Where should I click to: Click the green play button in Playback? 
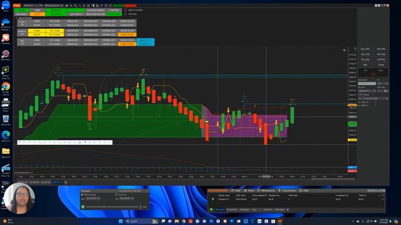[83, 207]
